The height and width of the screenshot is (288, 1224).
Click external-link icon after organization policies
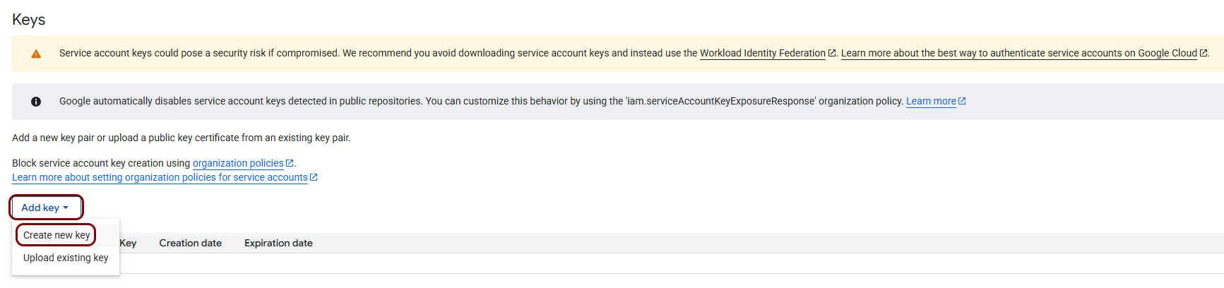coord(290,163)
